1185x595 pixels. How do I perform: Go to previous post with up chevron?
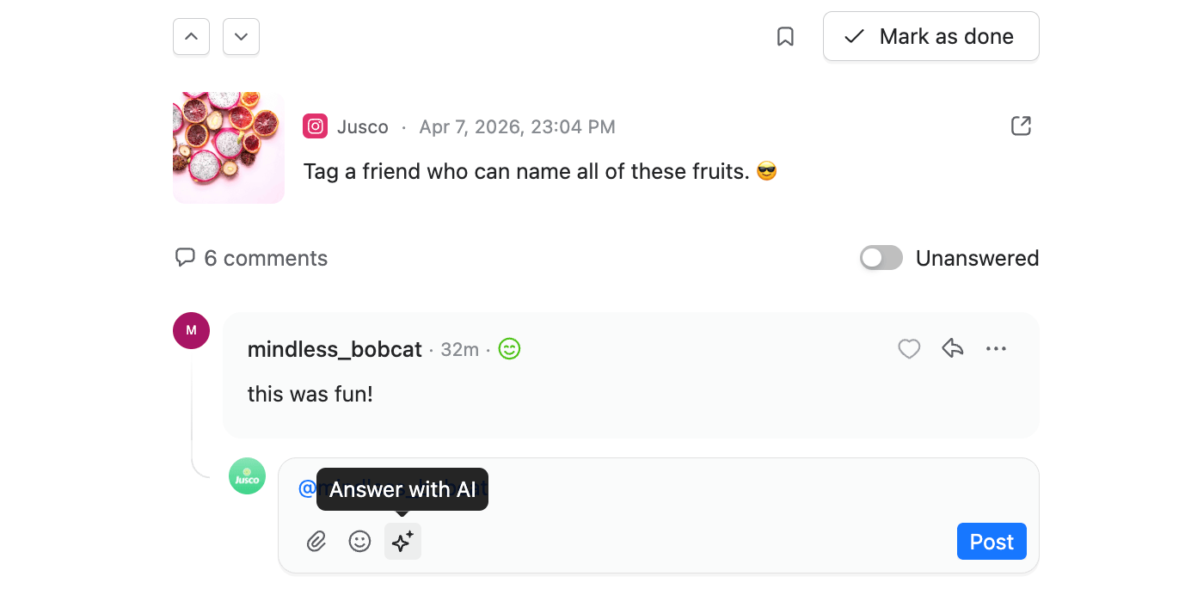point(191,37)
